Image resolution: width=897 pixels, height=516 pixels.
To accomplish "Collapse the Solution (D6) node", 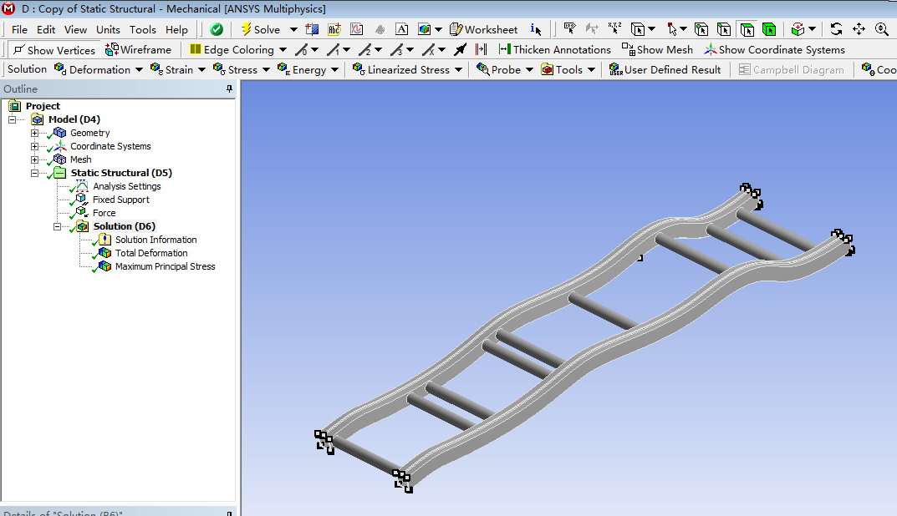I will click(57, 226).
